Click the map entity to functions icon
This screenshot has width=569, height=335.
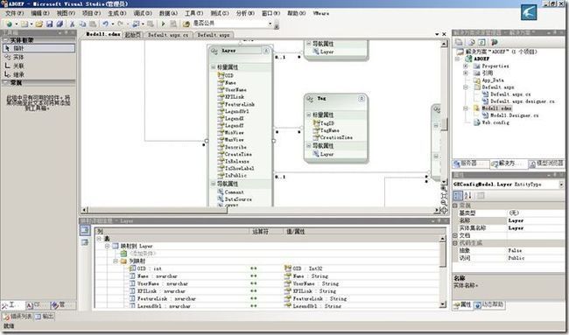(x=85, y=242)
